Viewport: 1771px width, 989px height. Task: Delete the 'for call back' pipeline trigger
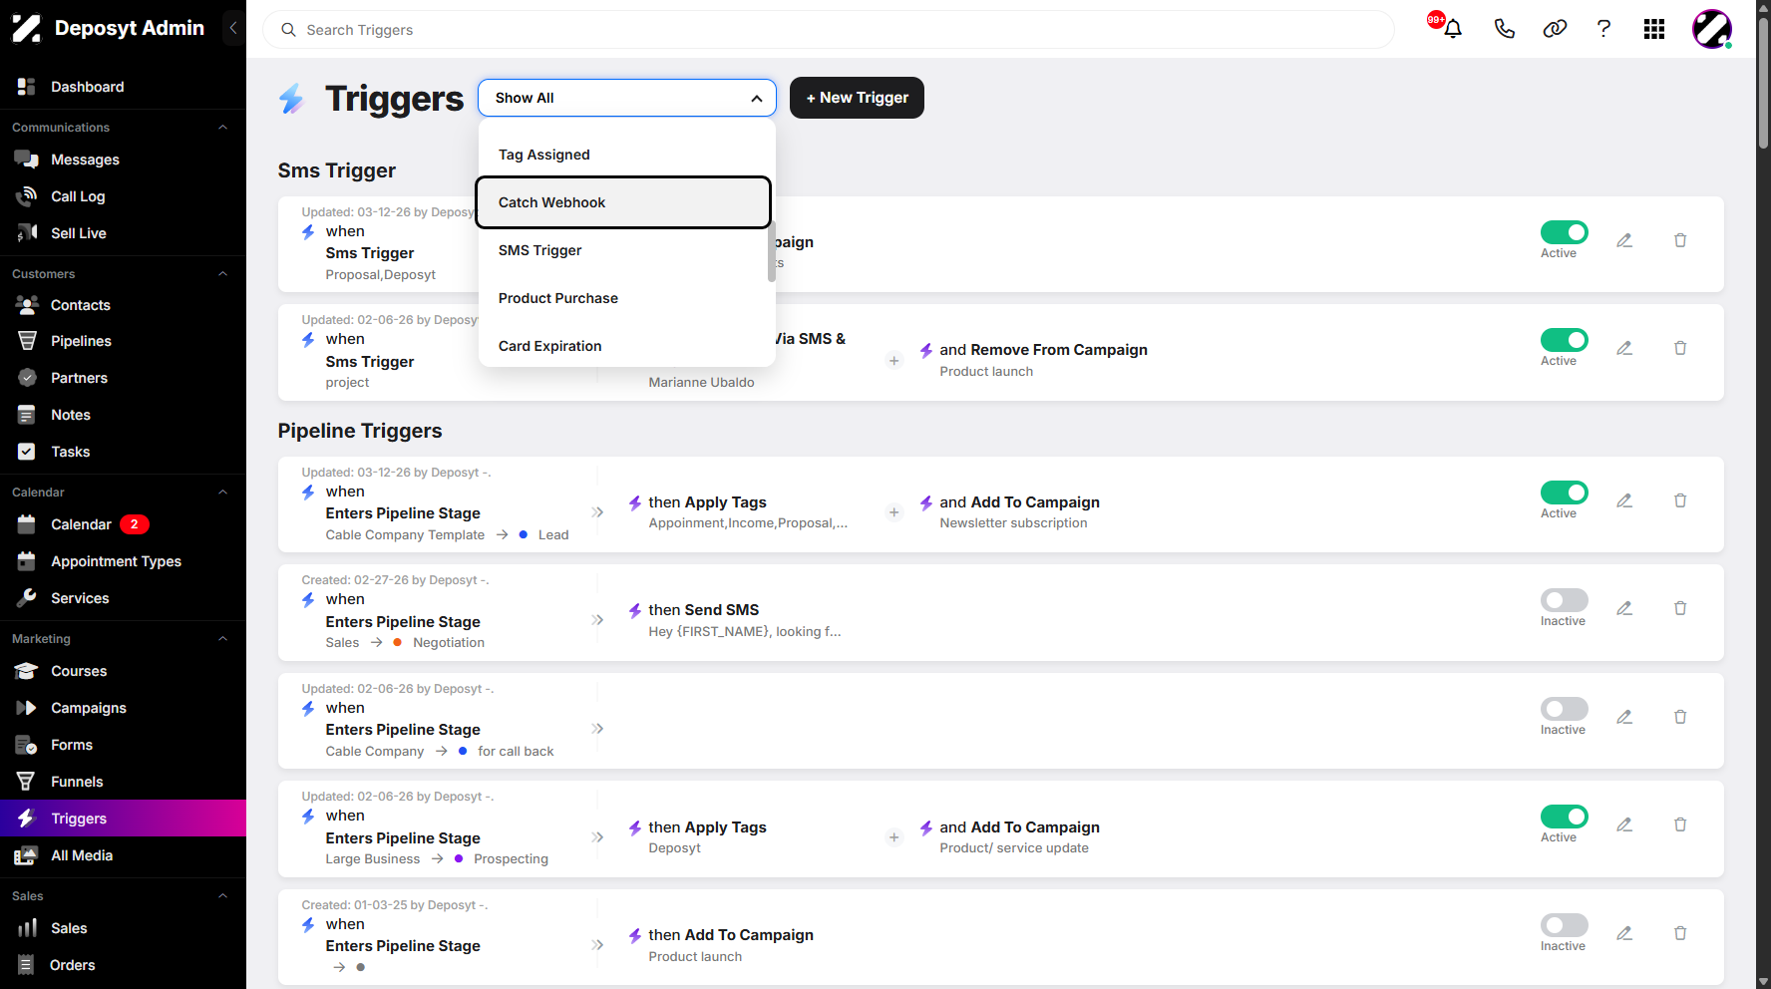[1680, 717]
